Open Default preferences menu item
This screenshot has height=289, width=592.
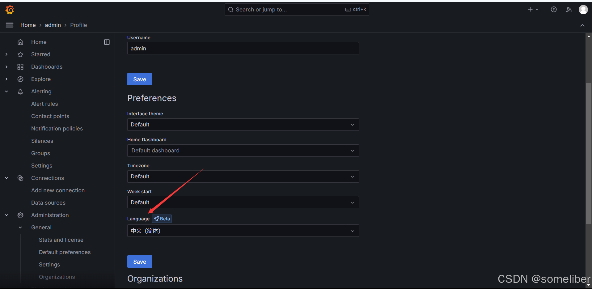click(x=65, y=252)
